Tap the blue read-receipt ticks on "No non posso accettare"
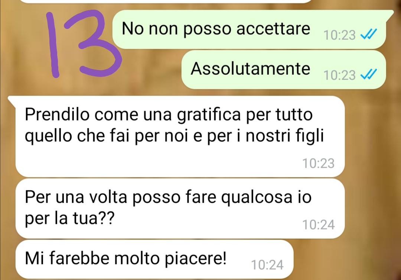 click(369, 34)
